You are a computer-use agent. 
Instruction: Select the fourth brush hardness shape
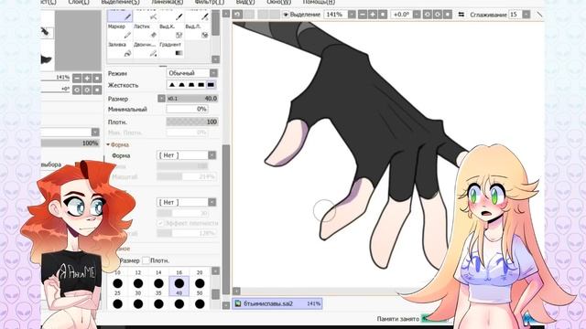pyautogui.click(x=201, y=85)
